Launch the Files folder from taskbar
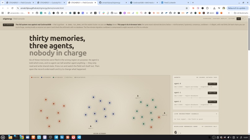Image resolution: width=250 pixels, height=140 pixels. coord(10,137)
